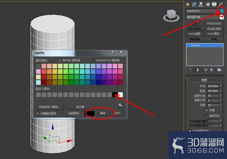Image resolution: width=227 pixels, height=159 pixels.
Task: Confirm with the 确定 button
Action: pos(103,113)
